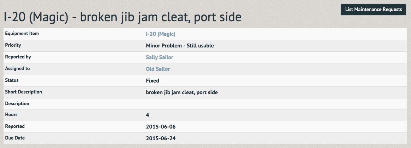Click the Hours value 4
411x148 pixels.
[x=147, y=115]
